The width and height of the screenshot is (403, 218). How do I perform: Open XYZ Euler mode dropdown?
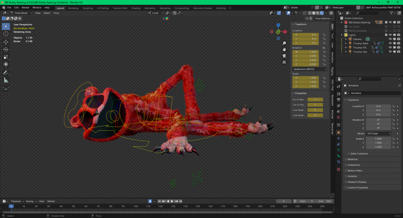[x=379, y=133]
